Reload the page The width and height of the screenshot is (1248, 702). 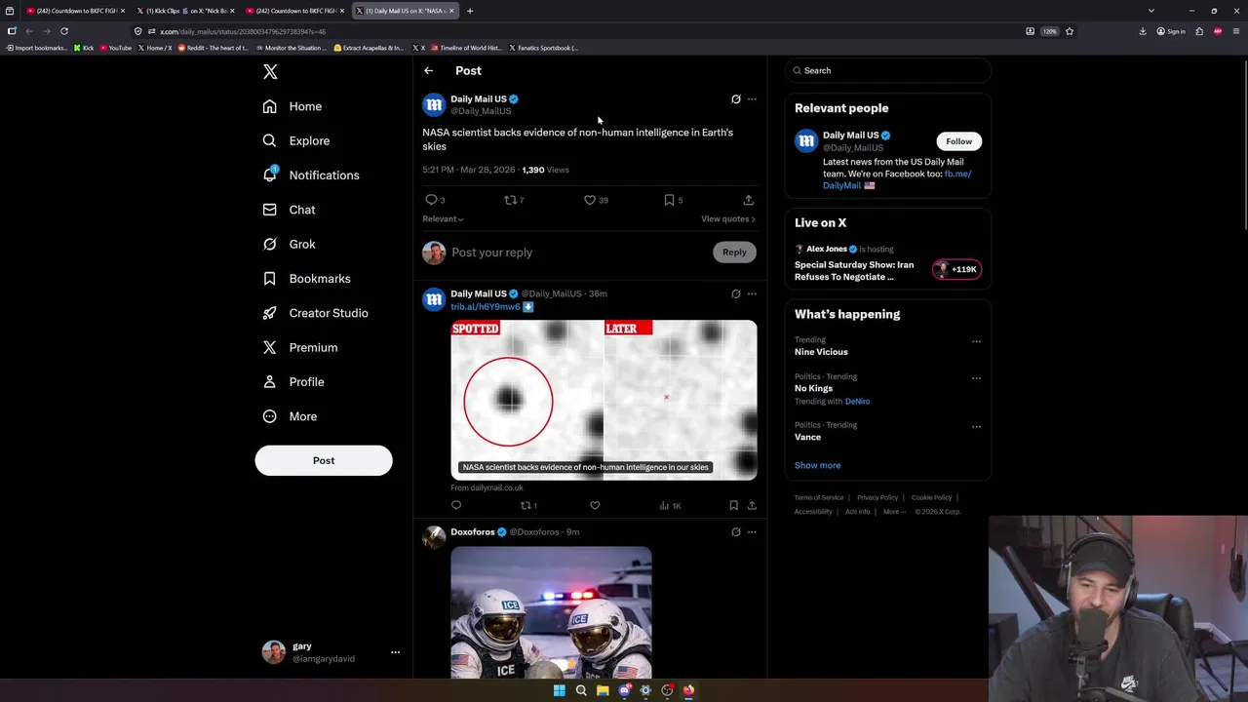pos(64,31)
